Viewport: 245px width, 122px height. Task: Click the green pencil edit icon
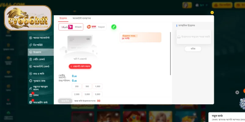[x=114, y=27]
